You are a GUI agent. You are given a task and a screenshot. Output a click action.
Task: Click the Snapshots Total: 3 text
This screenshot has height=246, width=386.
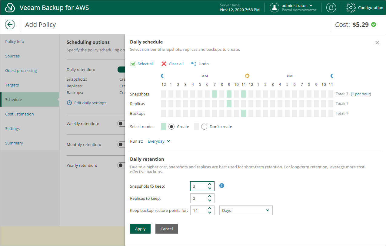[x=342, y=94]
